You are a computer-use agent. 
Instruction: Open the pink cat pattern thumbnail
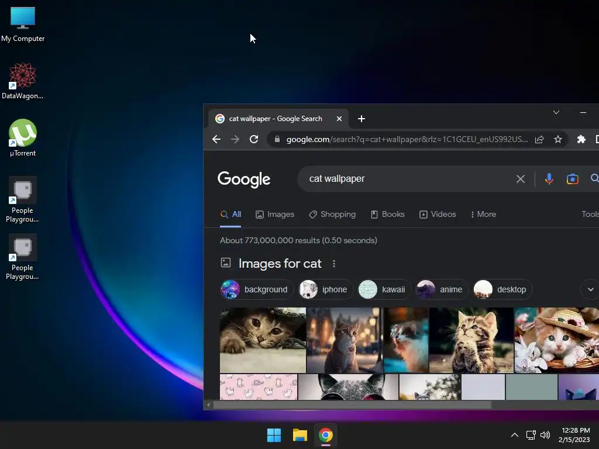(x=259, y=387)
